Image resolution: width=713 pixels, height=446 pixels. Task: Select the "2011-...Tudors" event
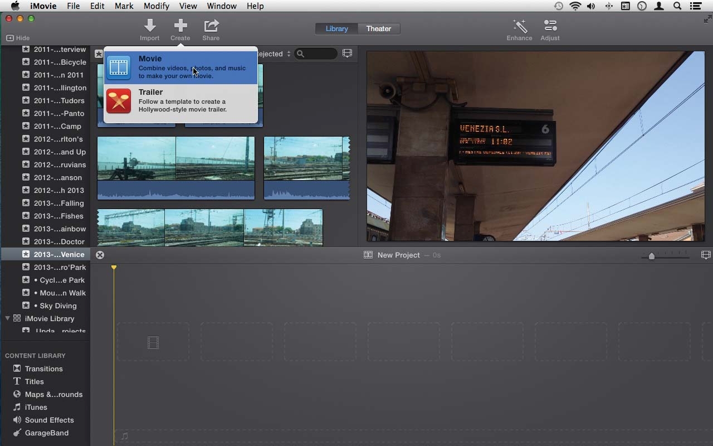coord(45,100)
